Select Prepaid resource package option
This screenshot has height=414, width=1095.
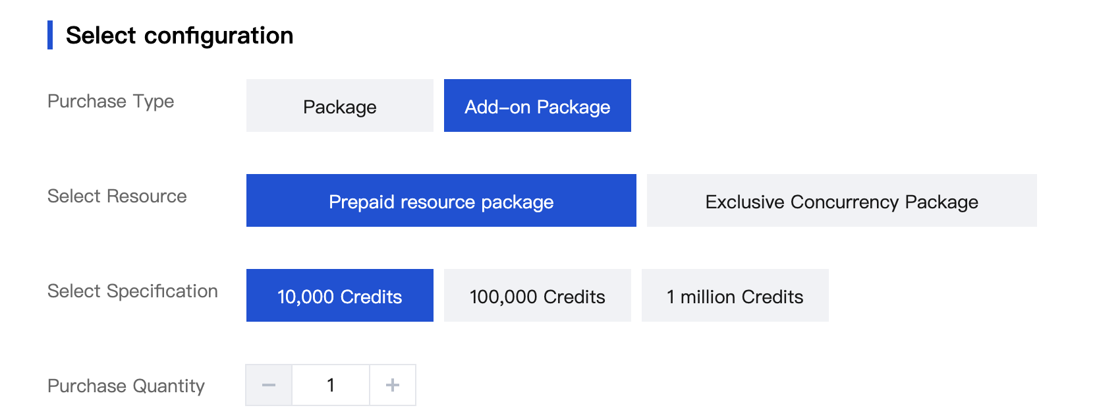click(x=441, y=201)
